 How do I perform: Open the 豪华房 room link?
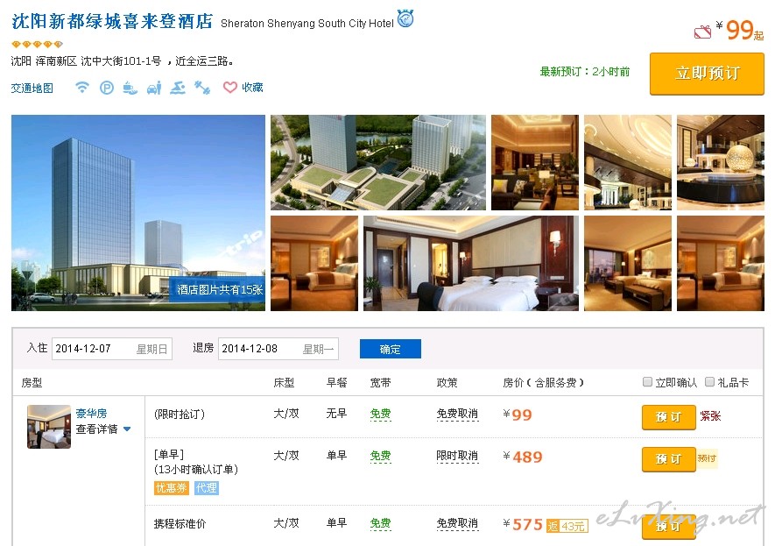point(91,413)
